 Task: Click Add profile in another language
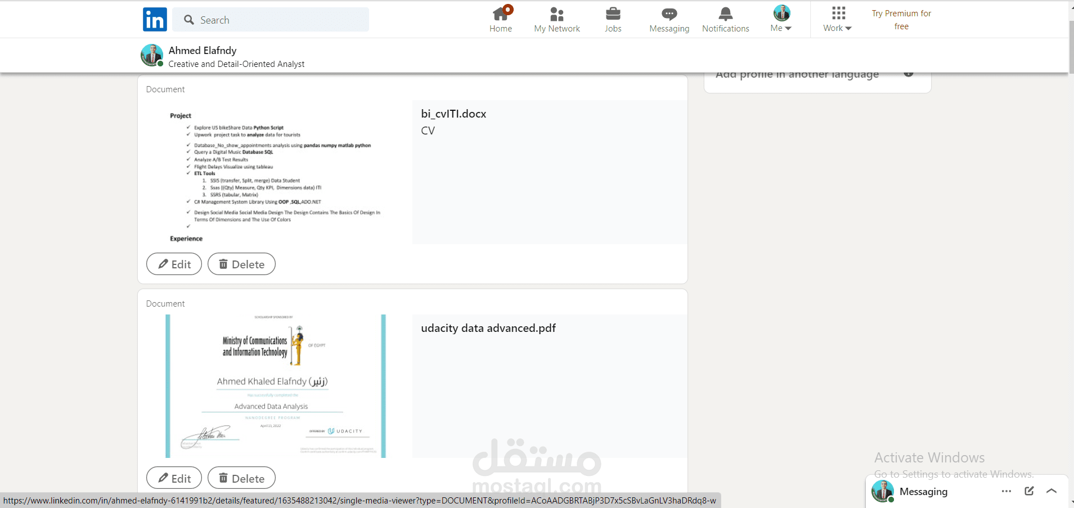797,75
